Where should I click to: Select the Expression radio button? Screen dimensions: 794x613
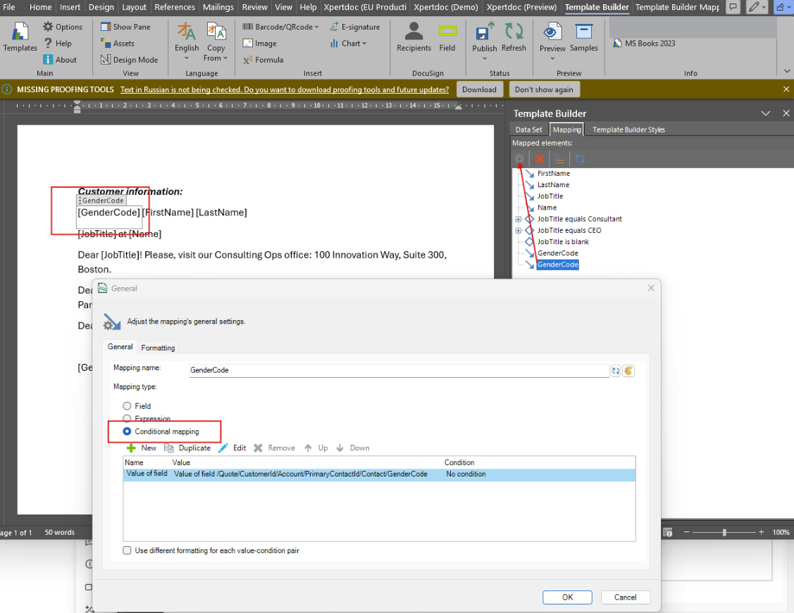[127, 418]
